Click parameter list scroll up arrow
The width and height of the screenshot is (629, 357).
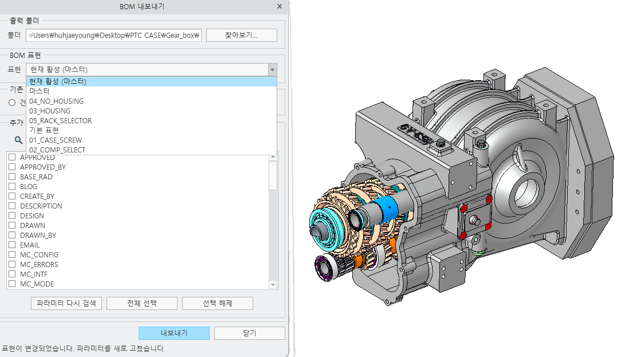(273, 157)
